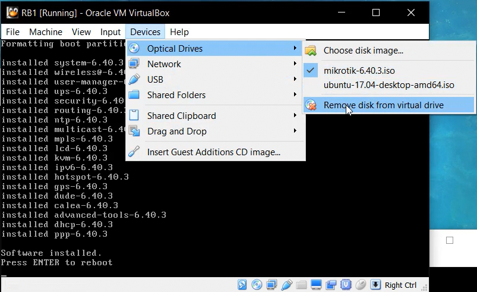Tick the small checkbox in background window

[x=450, y=240]
